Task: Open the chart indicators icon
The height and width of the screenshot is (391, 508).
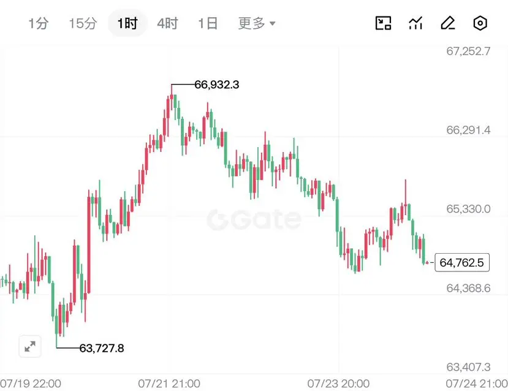Action: click(415, 23)
